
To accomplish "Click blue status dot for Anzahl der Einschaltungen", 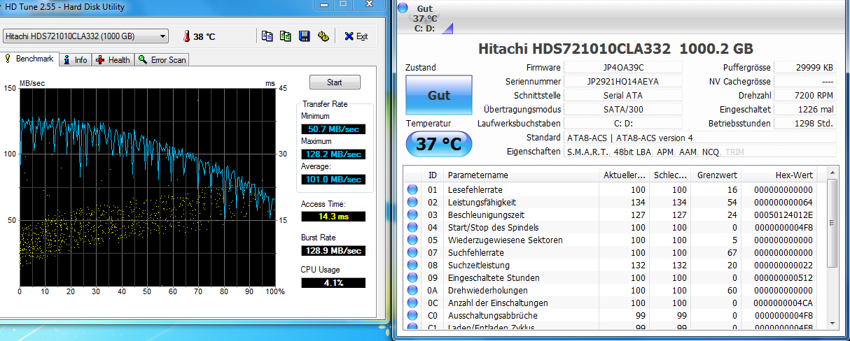I will point(412,303).
